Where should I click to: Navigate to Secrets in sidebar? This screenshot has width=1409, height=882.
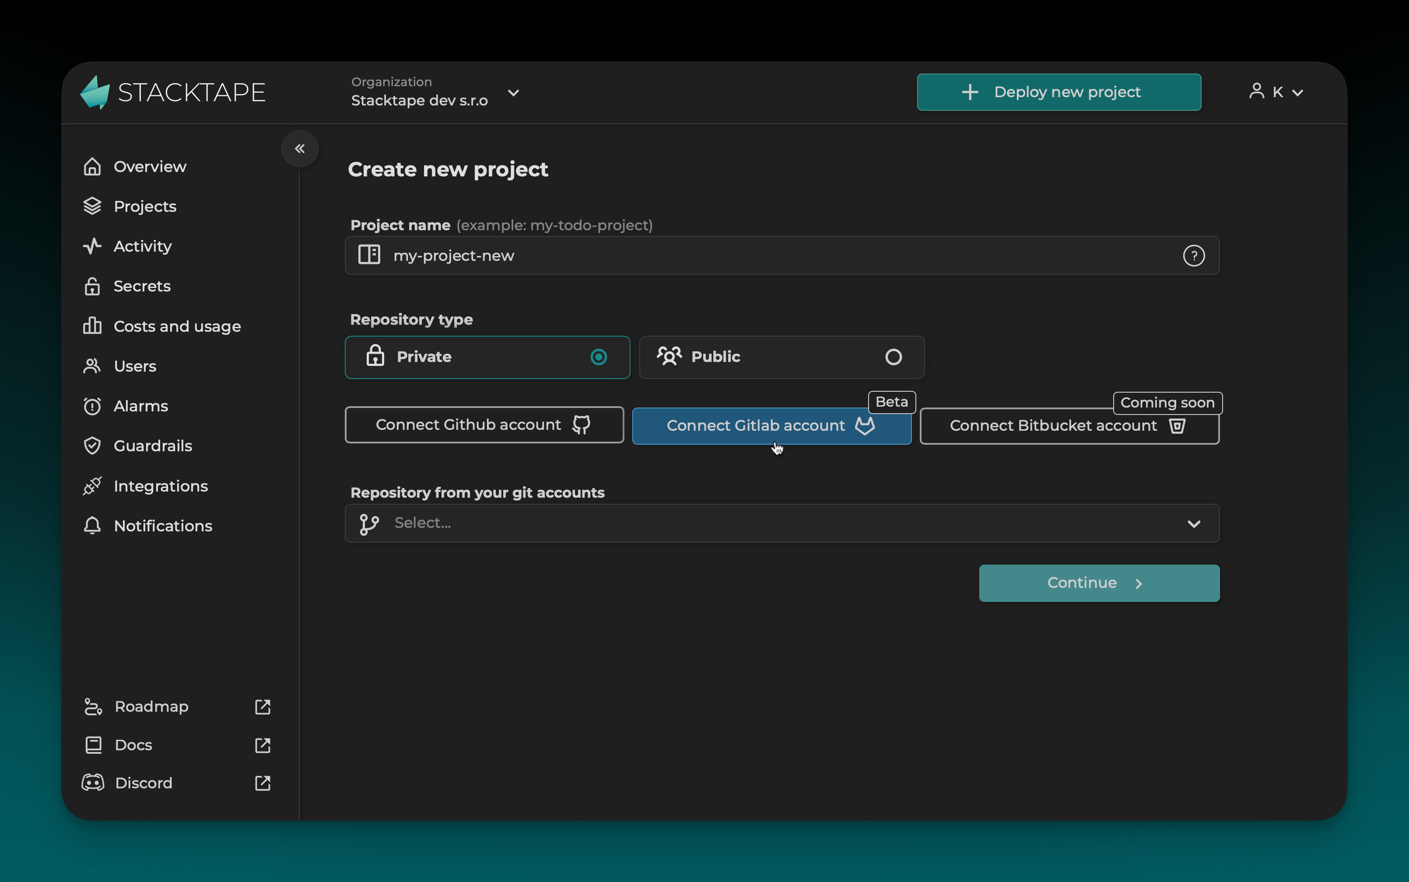tap(127, 286)
